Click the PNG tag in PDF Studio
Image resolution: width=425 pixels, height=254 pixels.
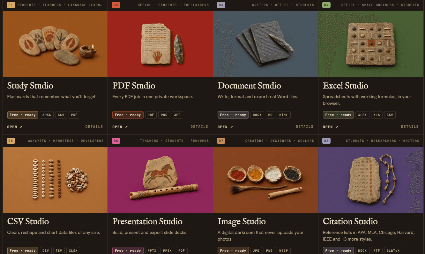[x=164, y=115]
